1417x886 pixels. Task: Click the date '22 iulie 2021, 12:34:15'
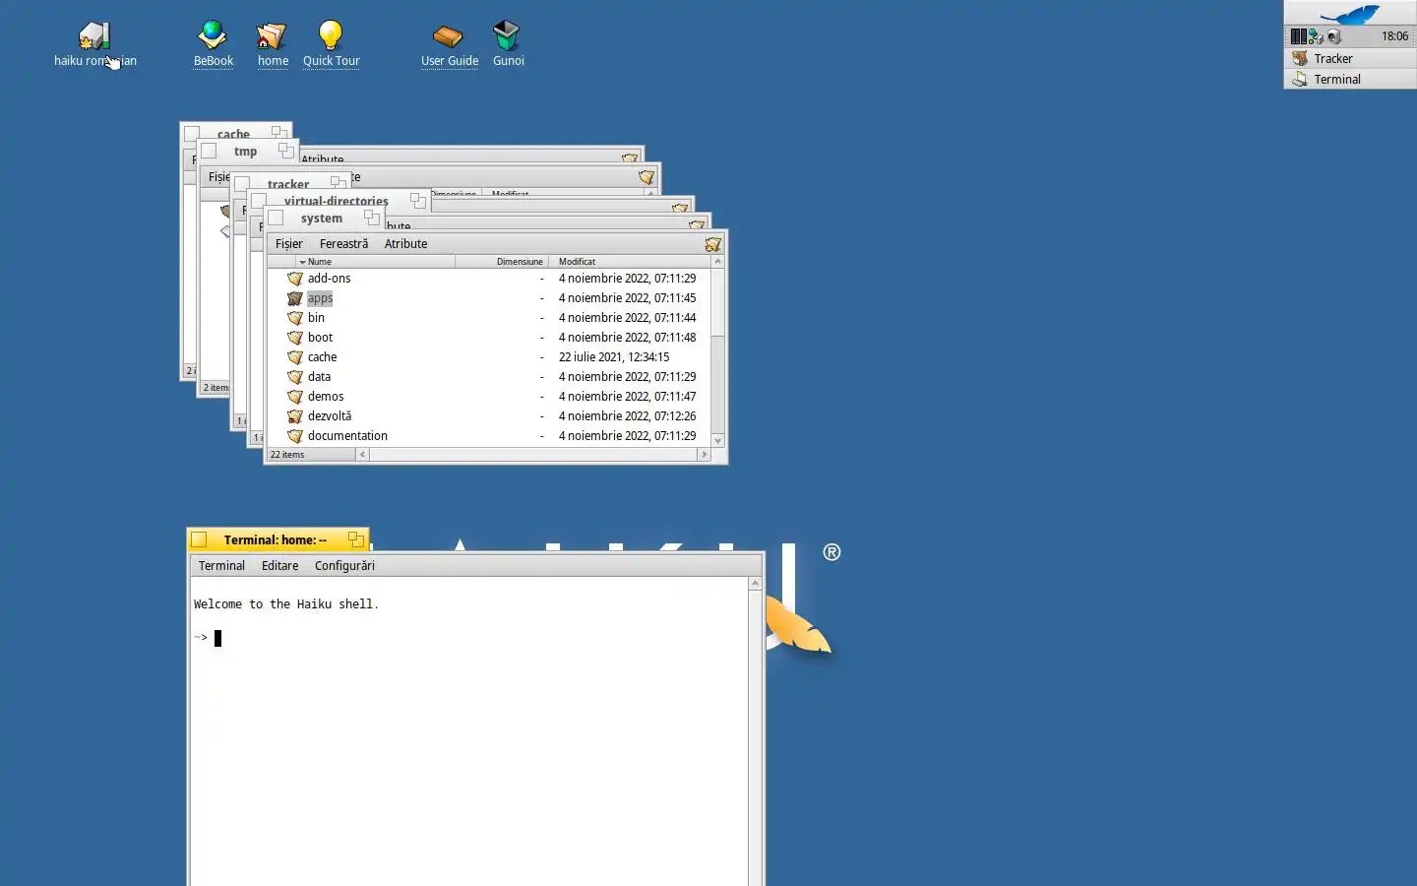point(614,357)
